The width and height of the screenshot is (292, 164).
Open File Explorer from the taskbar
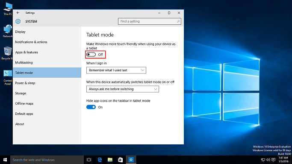pos(110,160)
